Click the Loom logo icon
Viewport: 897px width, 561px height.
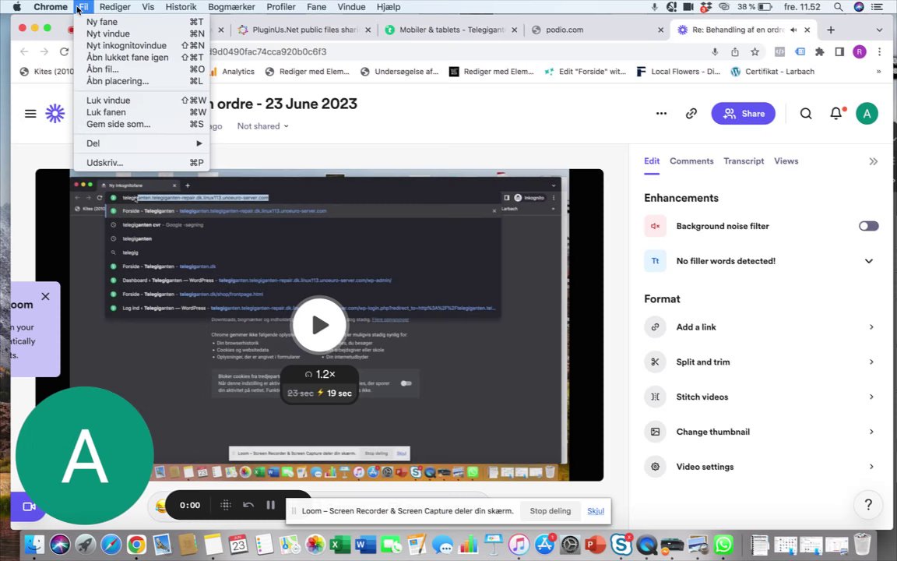point(55,113)
